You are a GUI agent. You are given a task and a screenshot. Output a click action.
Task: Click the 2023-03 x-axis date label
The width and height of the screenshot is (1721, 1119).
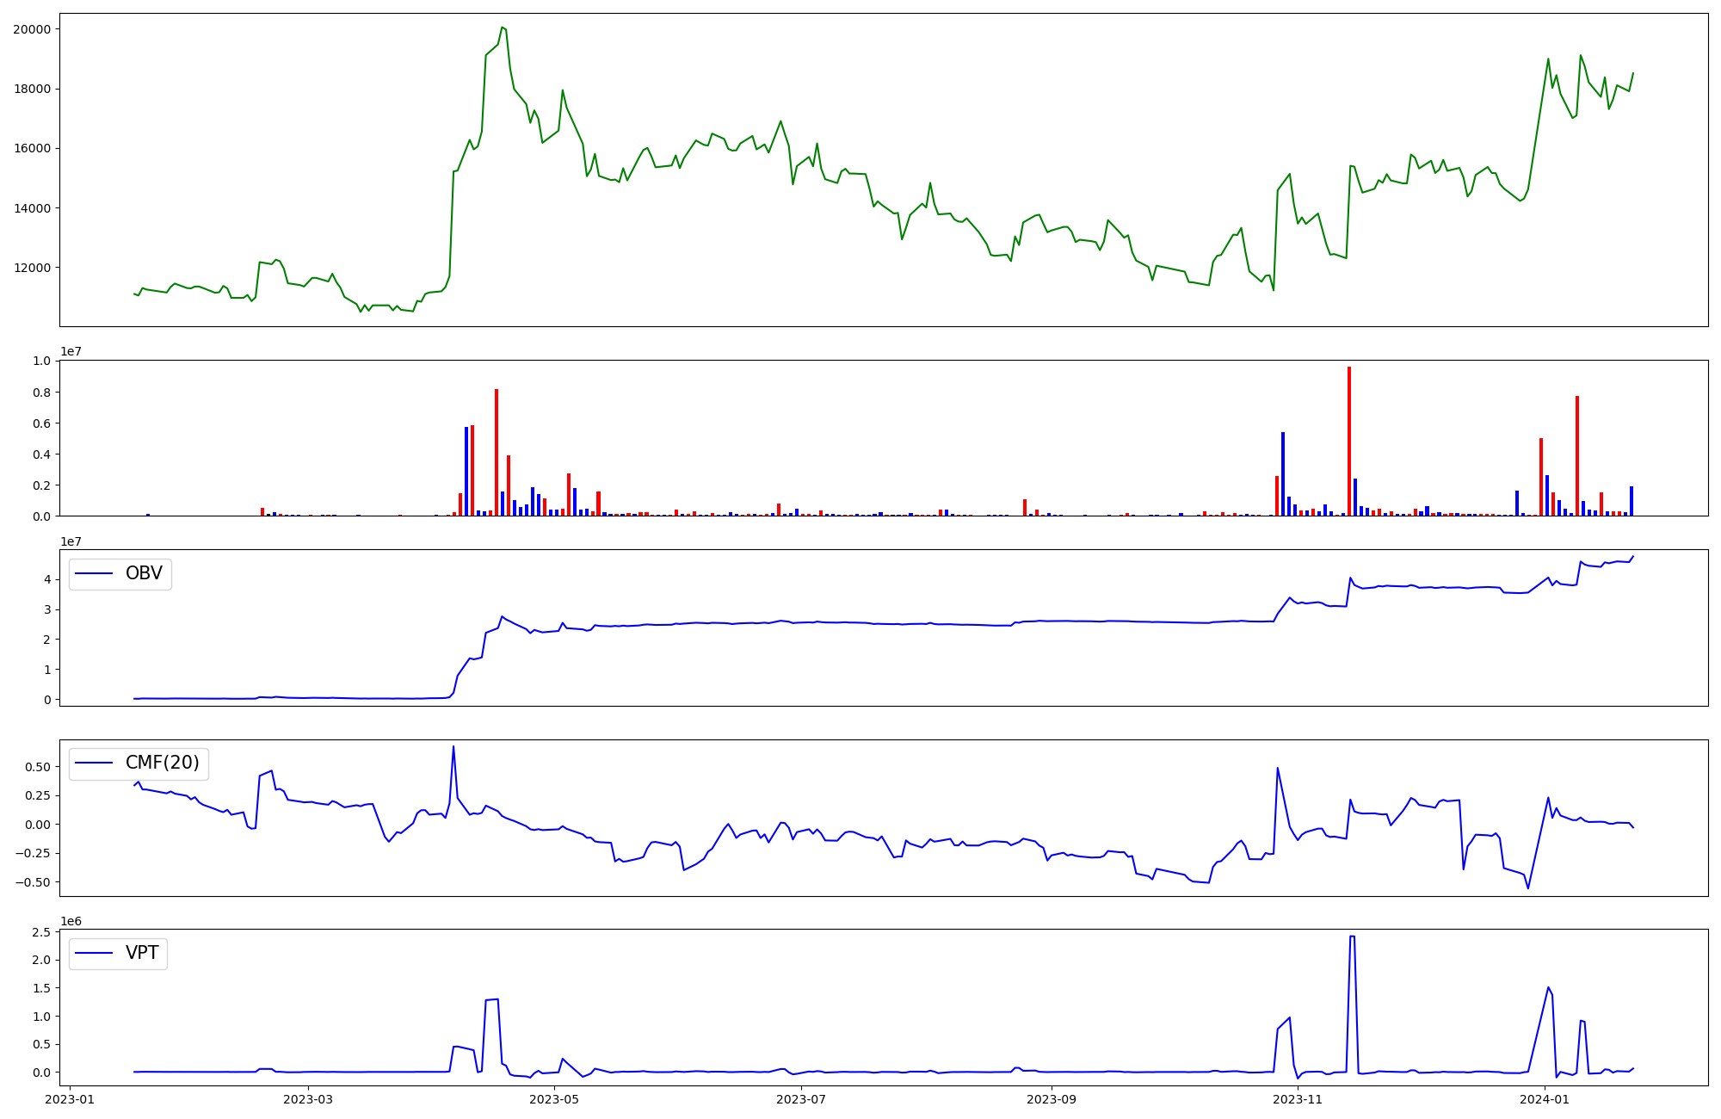tap(308, 1099)
